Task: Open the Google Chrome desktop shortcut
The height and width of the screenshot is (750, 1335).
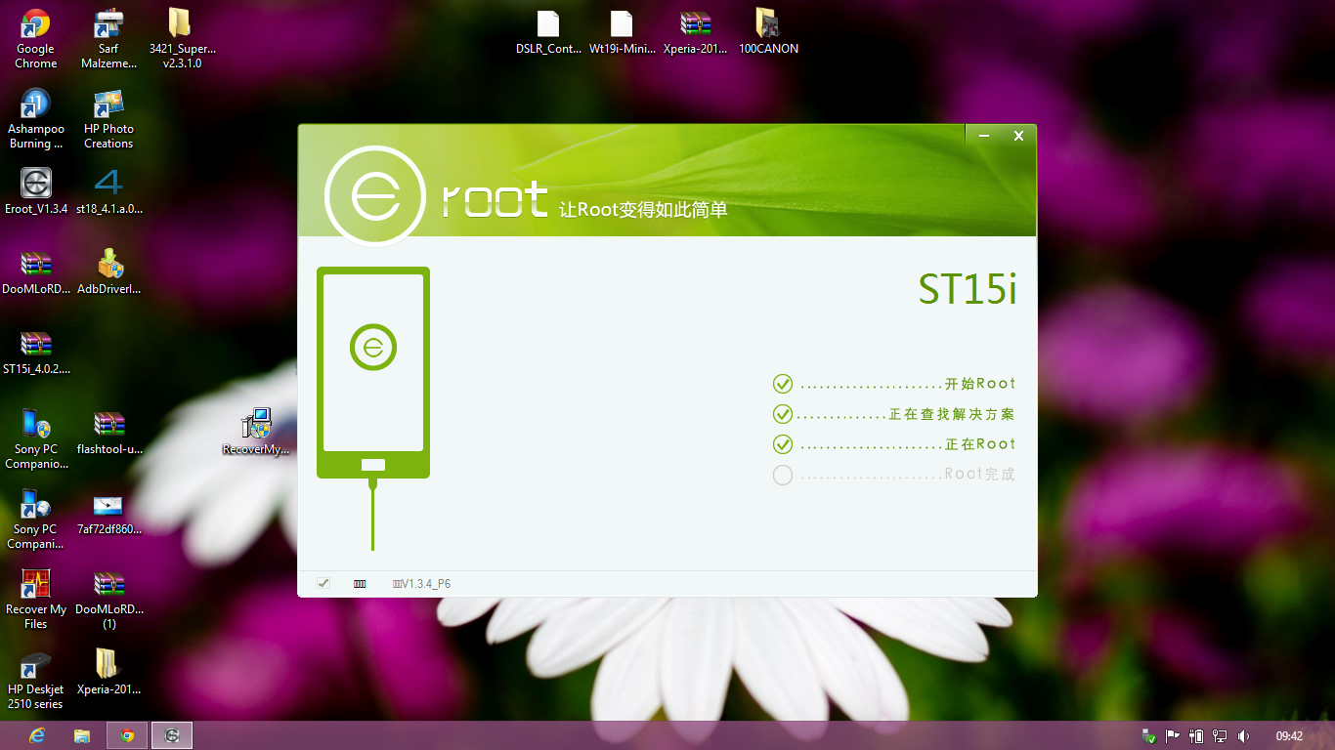Action: click(35, 40)
